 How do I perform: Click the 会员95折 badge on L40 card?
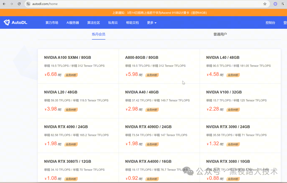(x=233, y=75)
